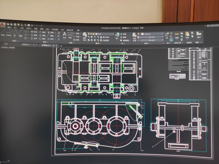Open the Insert (插入) ribbon tab

(x=16, y=27)
